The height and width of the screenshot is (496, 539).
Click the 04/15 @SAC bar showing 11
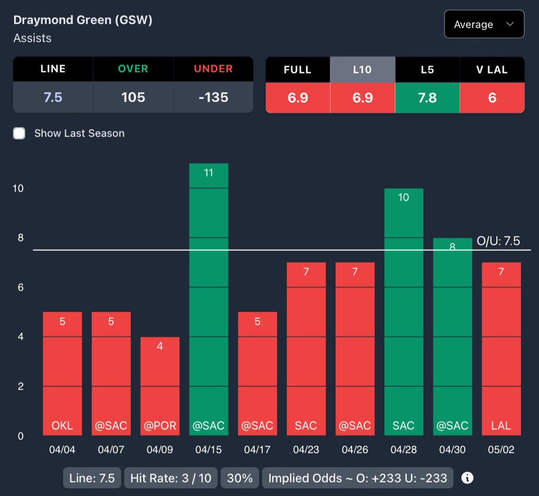(208, 299)
